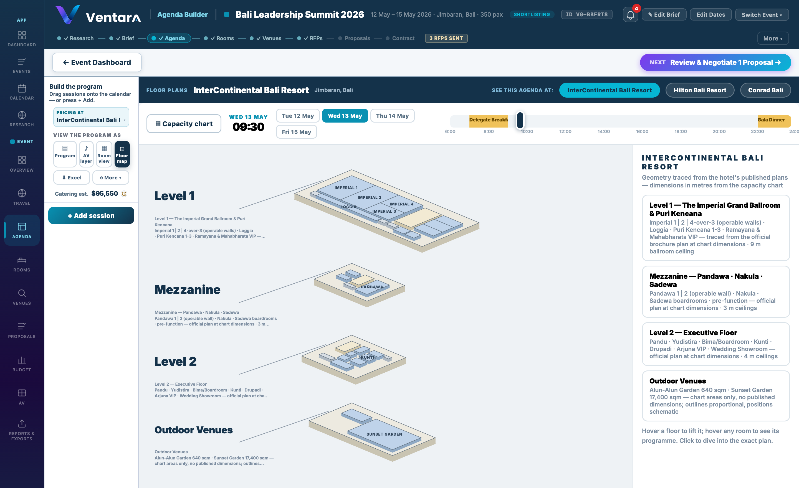Select Imperial 1 on Level 1 floor plan
Screen dimensions: 799x488
pyautogui.click(x=346, y=187)
